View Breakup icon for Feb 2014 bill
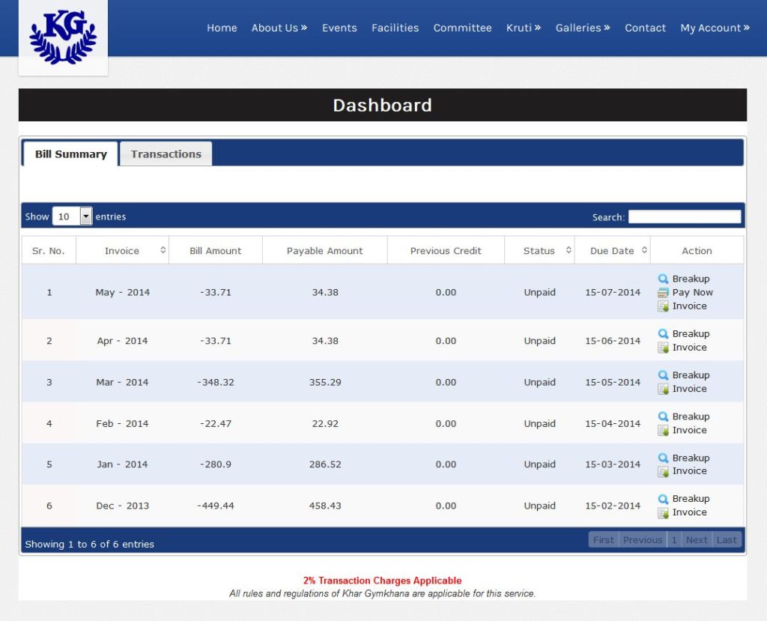The width and height of the screenshot is (767, 621). coord(663,416)
